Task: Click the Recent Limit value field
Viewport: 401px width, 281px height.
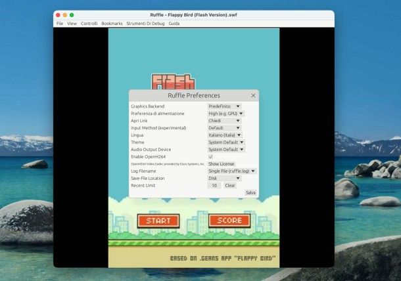Action: pyautogui.click(x=214, y=185)
